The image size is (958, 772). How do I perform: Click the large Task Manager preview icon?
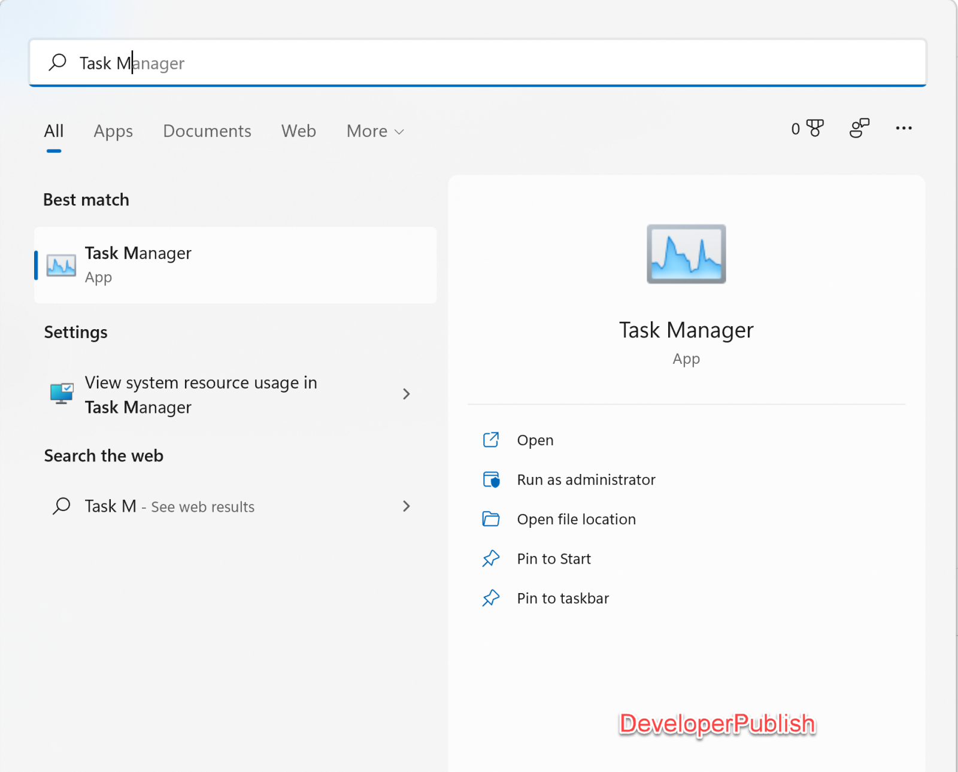pos(686,254)
